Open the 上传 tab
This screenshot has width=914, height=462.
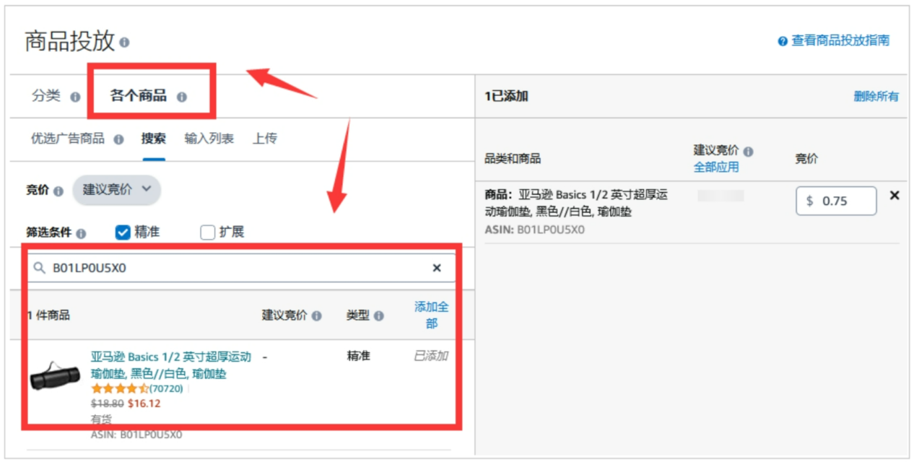coord(265,139)
